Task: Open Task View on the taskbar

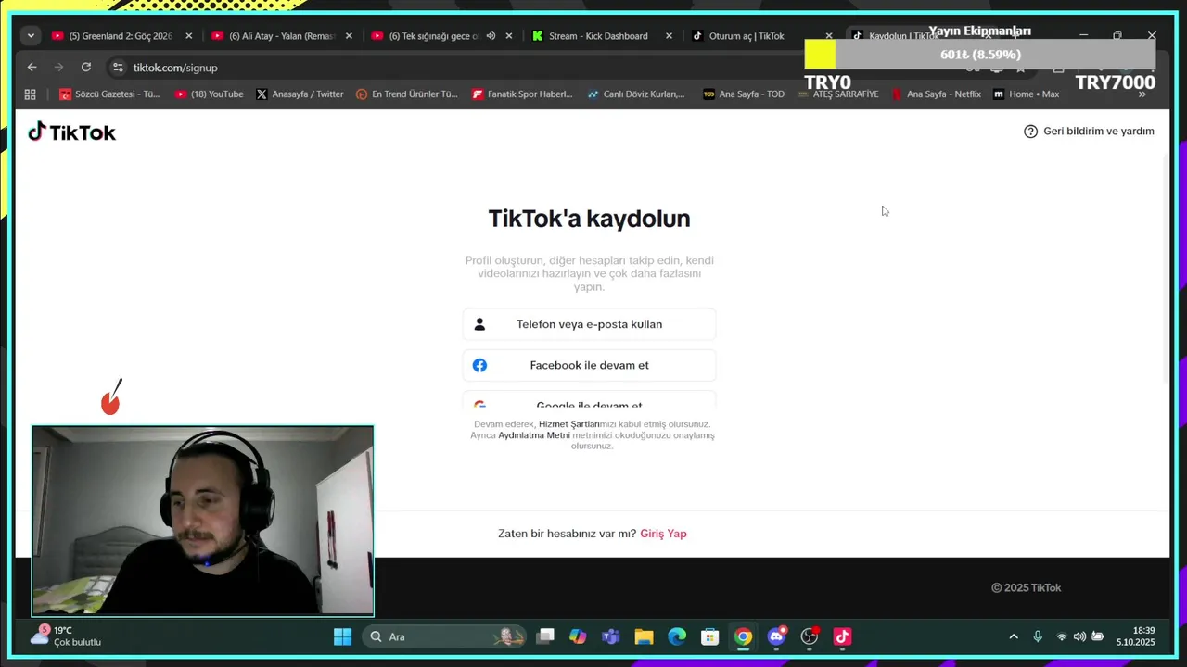Action: tap(546, 636)
